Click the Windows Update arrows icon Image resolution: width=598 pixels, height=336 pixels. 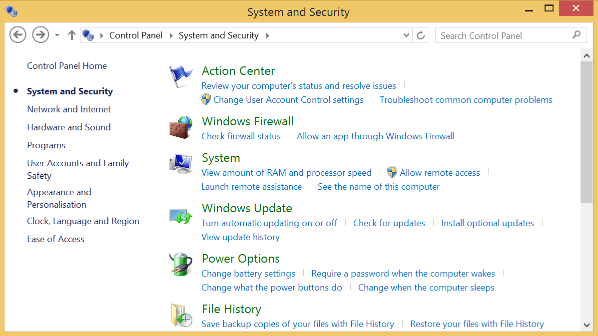point(181,216)
